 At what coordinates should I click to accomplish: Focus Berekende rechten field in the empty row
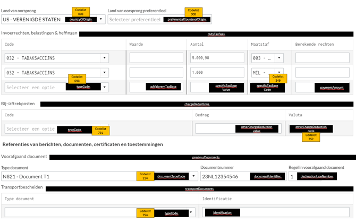click(x=322, y=87)
